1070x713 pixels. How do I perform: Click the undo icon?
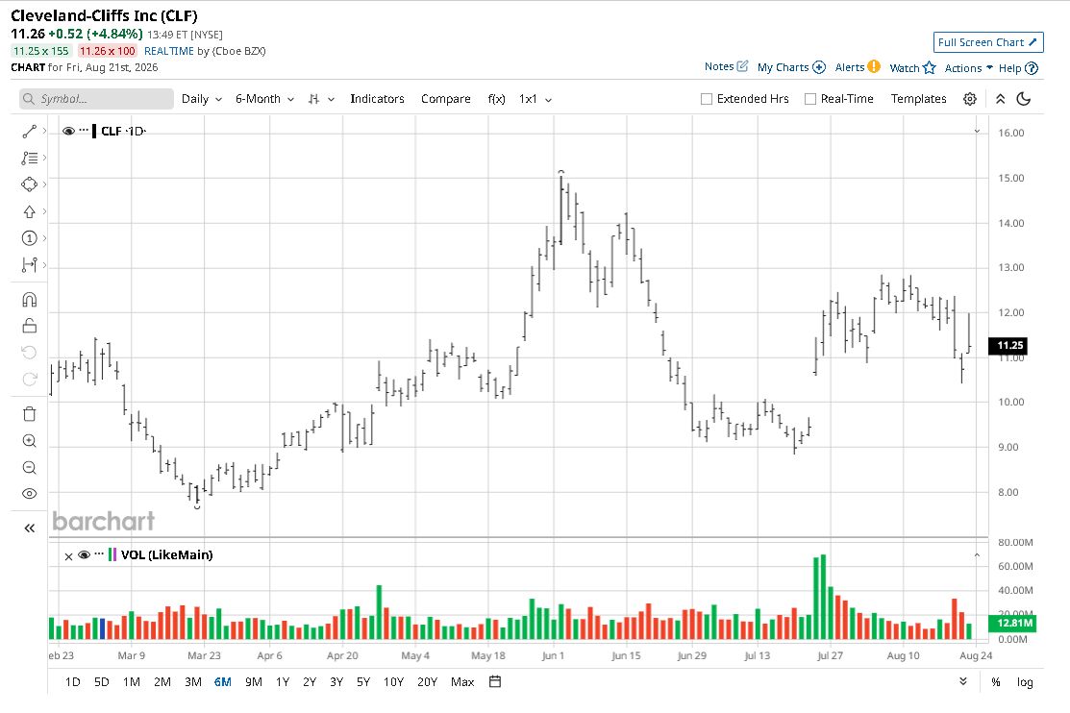coord(30,353)
